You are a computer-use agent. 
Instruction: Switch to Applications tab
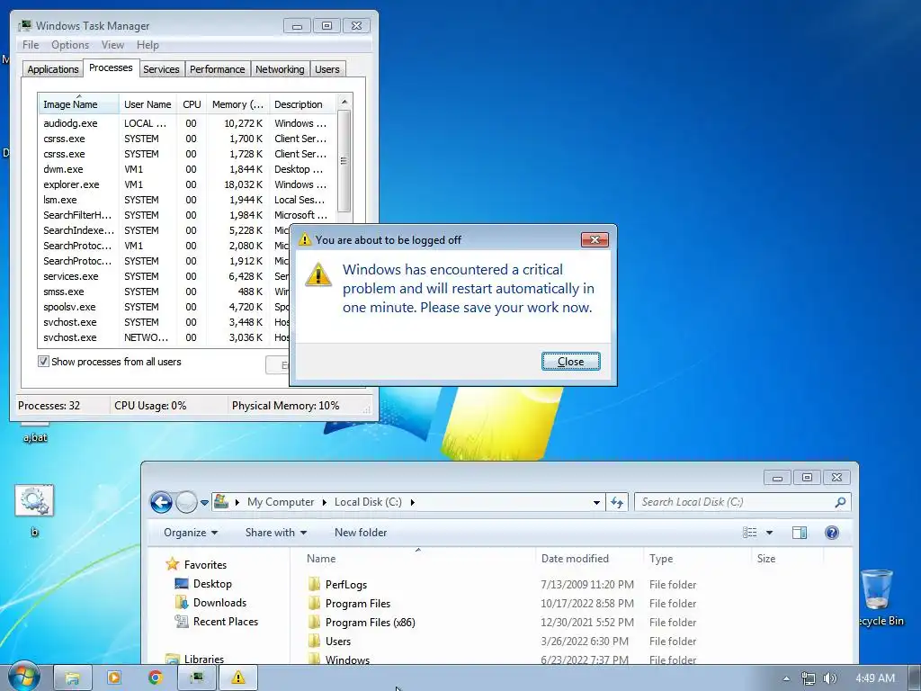[53, 69]
